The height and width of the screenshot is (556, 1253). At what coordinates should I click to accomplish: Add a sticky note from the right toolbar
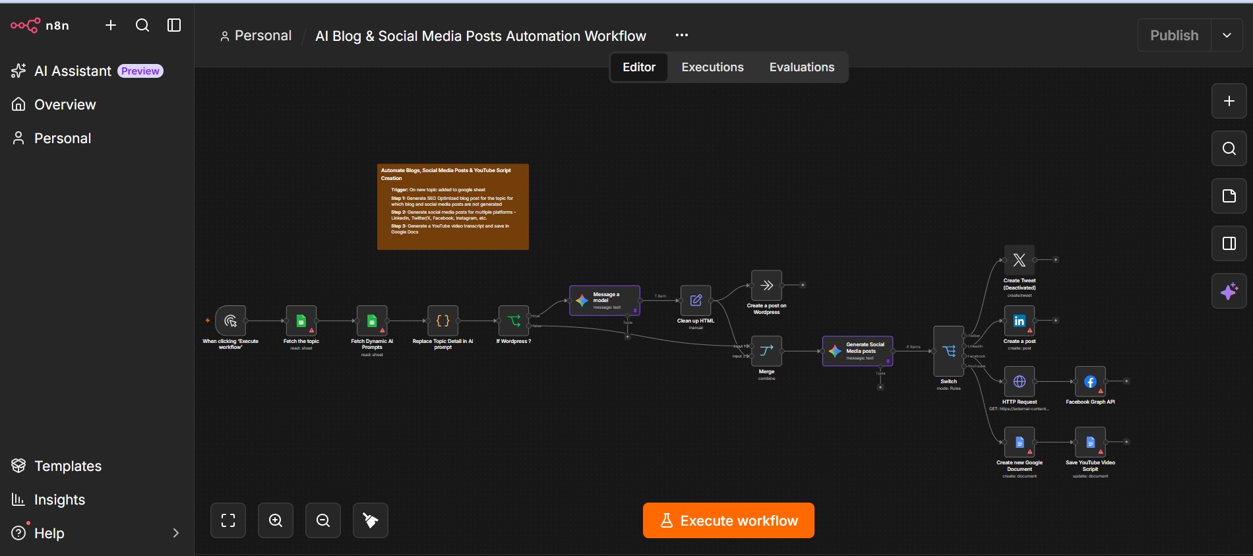tap(1229, 196)
